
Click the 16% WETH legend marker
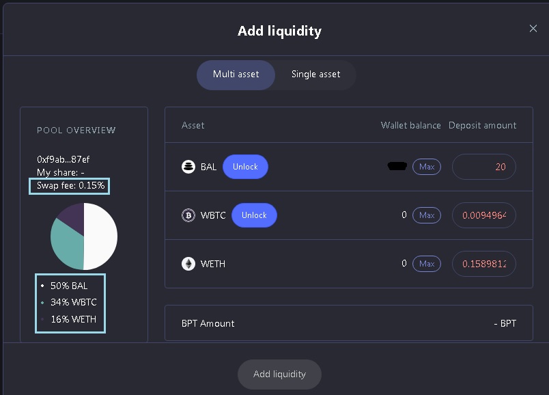pyautogui.click(x=42, y=318)
